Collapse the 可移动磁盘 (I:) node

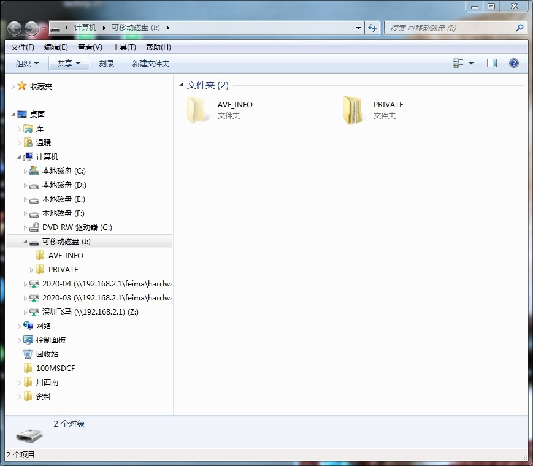click(25, 242)
